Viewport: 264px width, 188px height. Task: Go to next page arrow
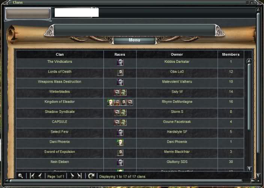[72, 176]
